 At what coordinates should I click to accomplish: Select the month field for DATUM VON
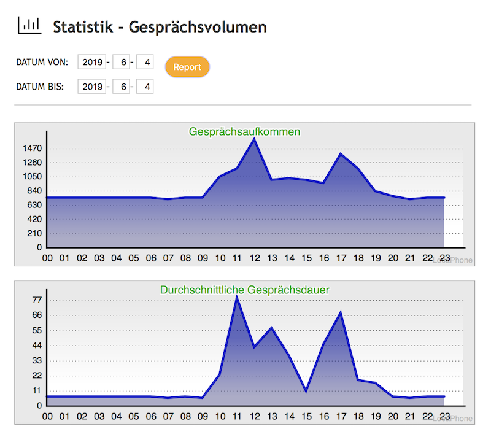(x=121, y=62)
